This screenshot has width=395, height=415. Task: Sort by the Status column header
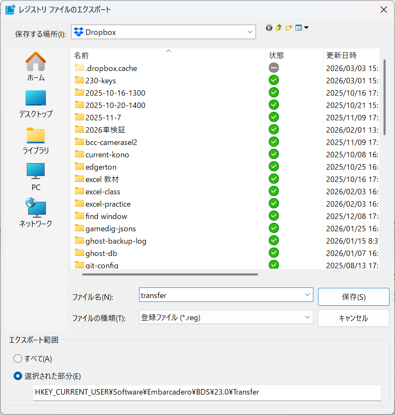tap(276, 55)
